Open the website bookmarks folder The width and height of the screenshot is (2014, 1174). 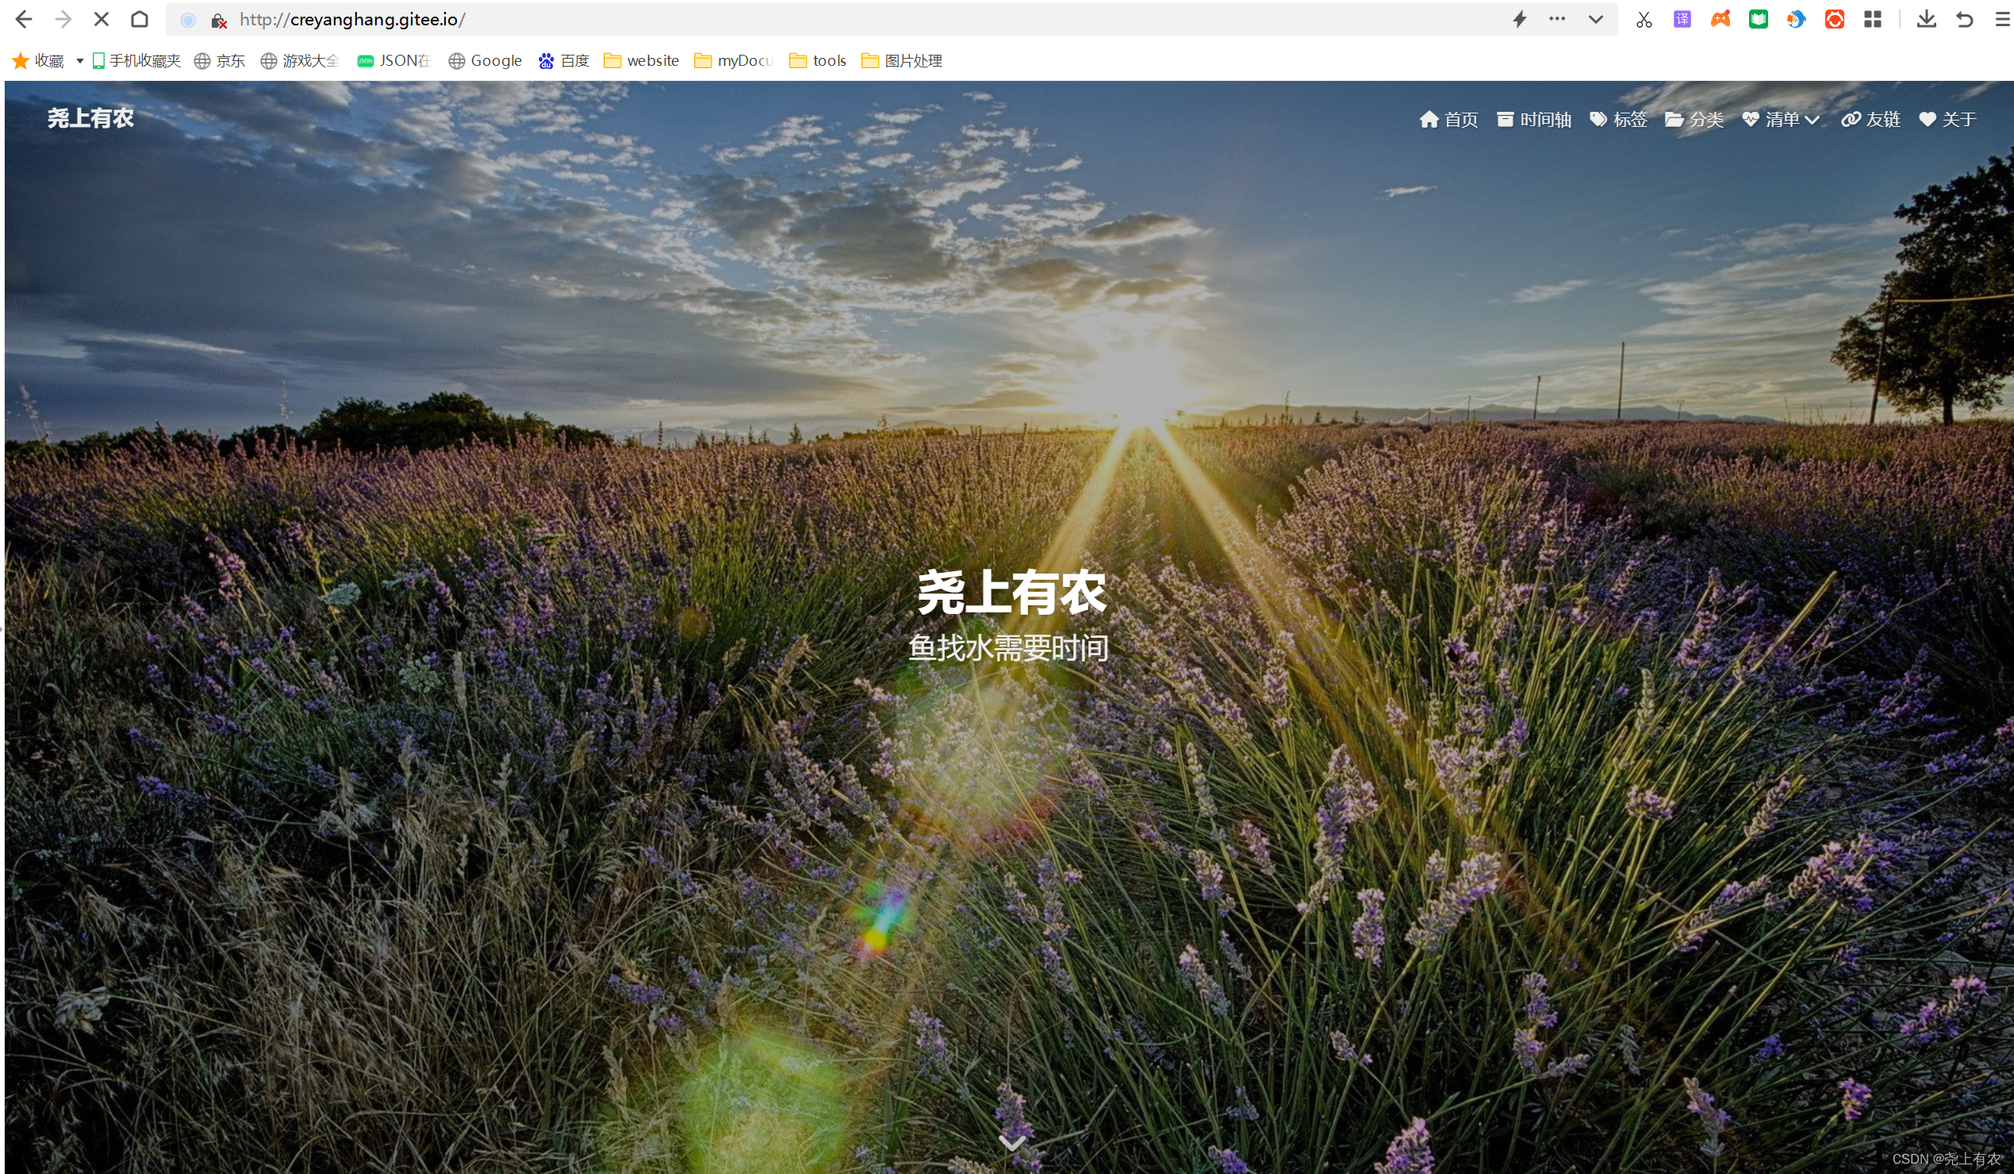[x=641, y=61]
